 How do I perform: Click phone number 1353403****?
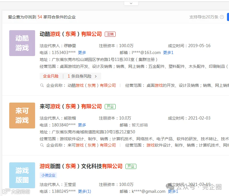coord(64,53)
